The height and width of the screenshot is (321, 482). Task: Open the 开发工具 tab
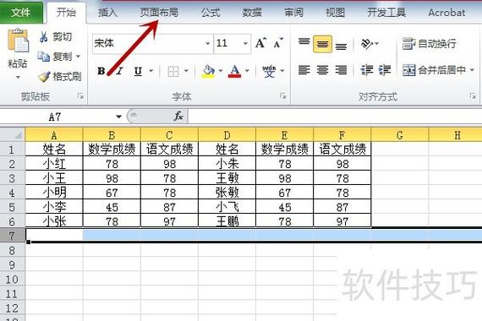tap(386, 13)
